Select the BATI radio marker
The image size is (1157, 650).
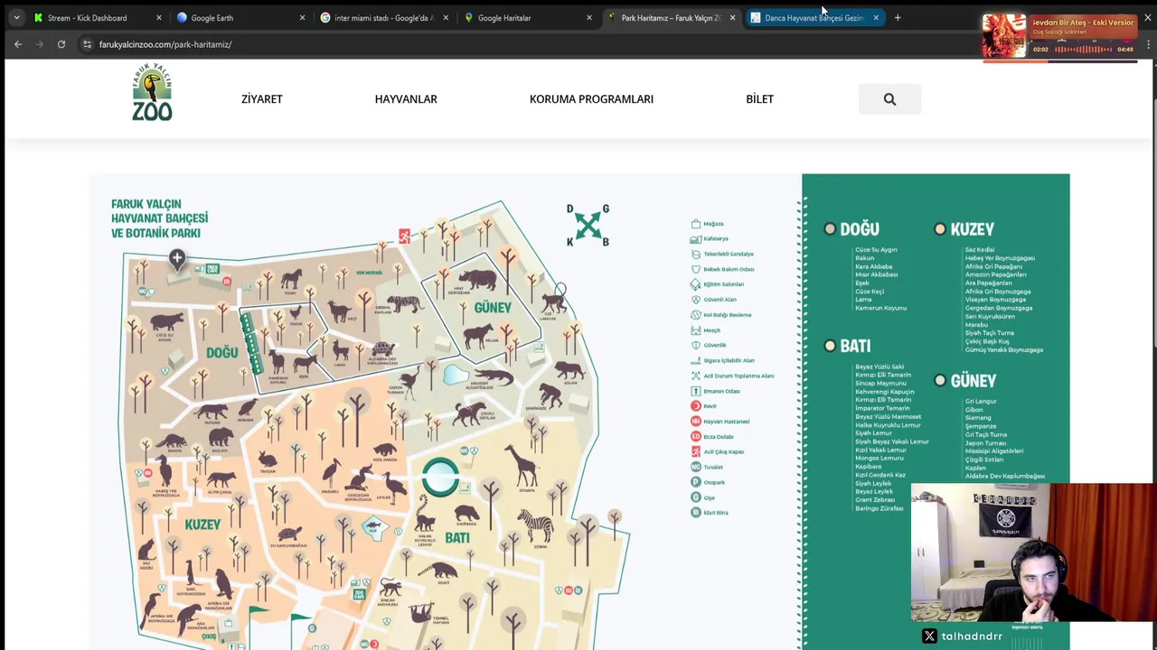[x=830, y=346]
